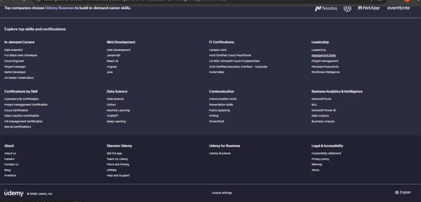Click the Nasdaq company logo

[x=326, y=8]
